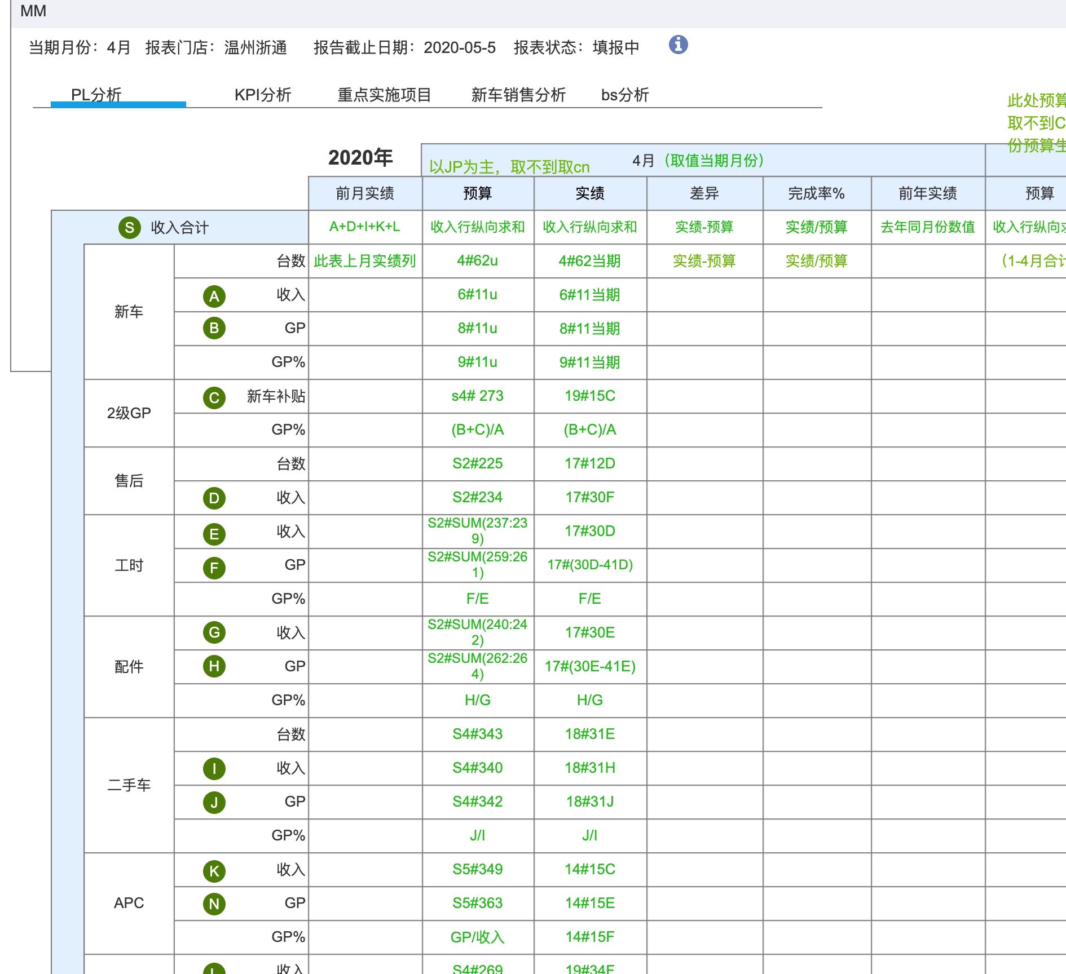The width and height of the screenshot is (1066, 974).
Task: Click the 14#15E cell
Action: click(x=590, y=904)
